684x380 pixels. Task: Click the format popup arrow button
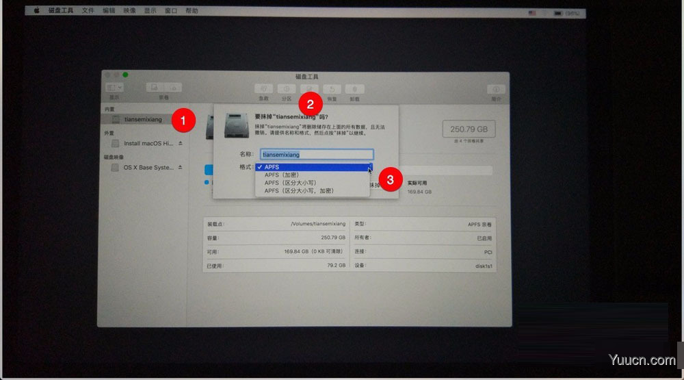(x=371, y=167)
